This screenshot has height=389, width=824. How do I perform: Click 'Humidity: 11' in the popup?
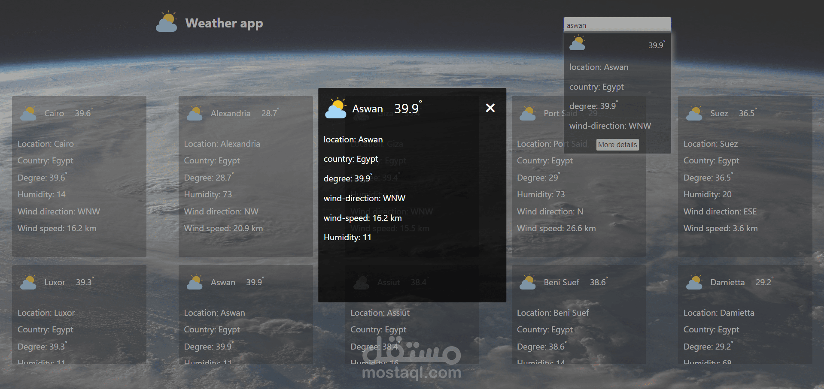point(347,237)
